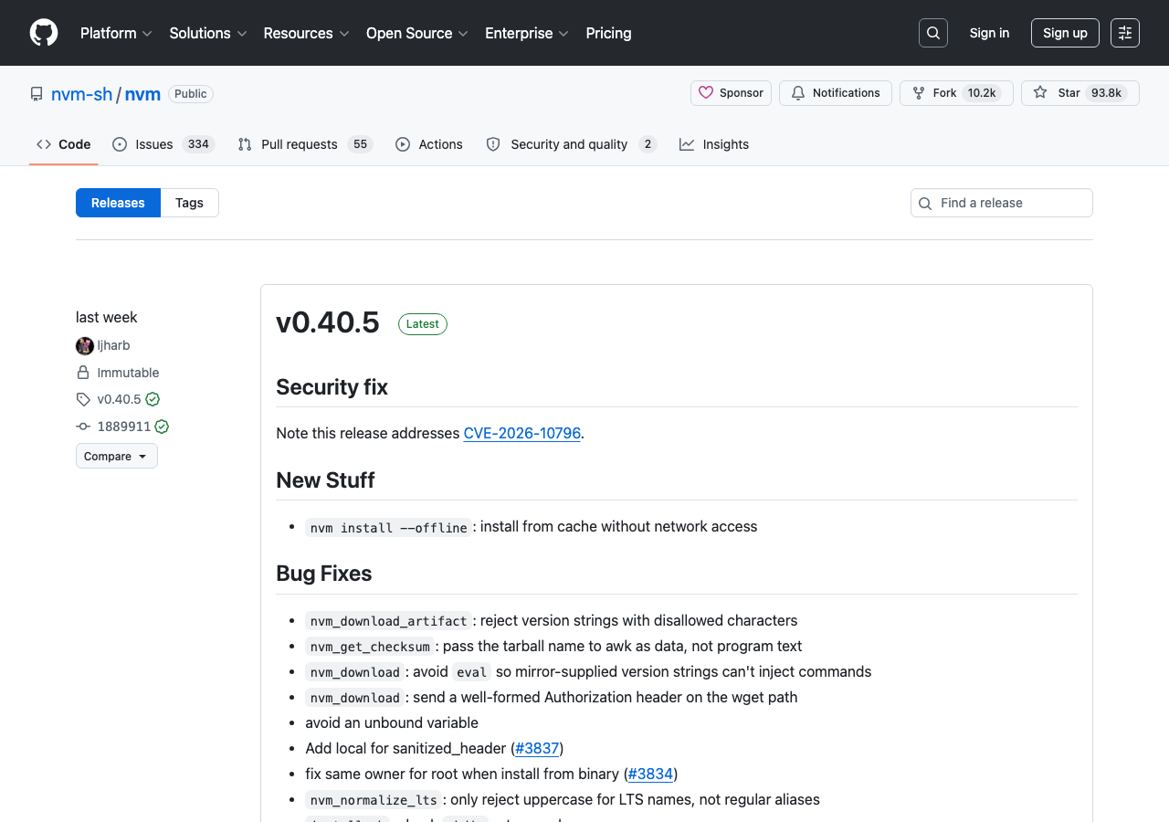
Task: Click the 'nvm install --offline' code snippet
Action: tap(389, 527)
